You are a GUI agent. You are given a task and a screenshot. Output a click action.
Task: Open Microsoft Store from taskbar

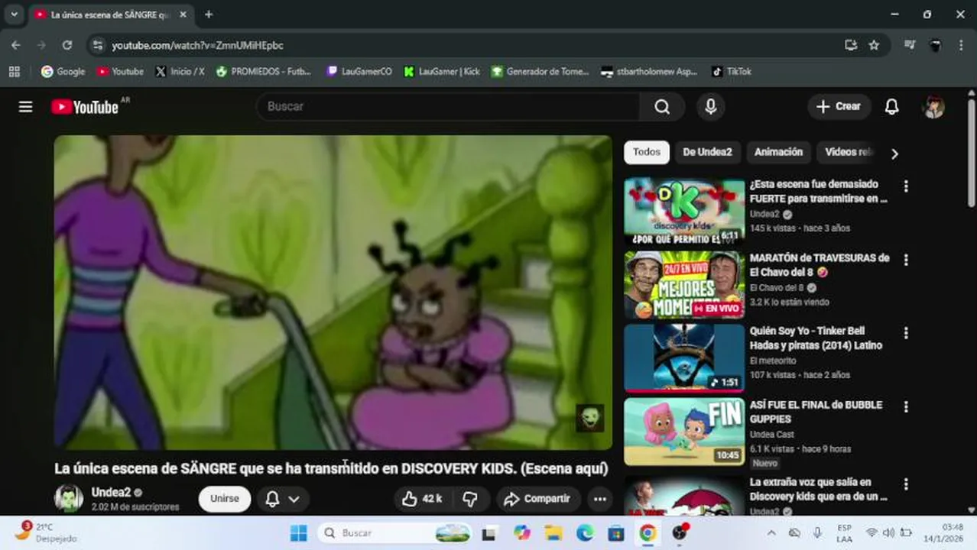616,532
